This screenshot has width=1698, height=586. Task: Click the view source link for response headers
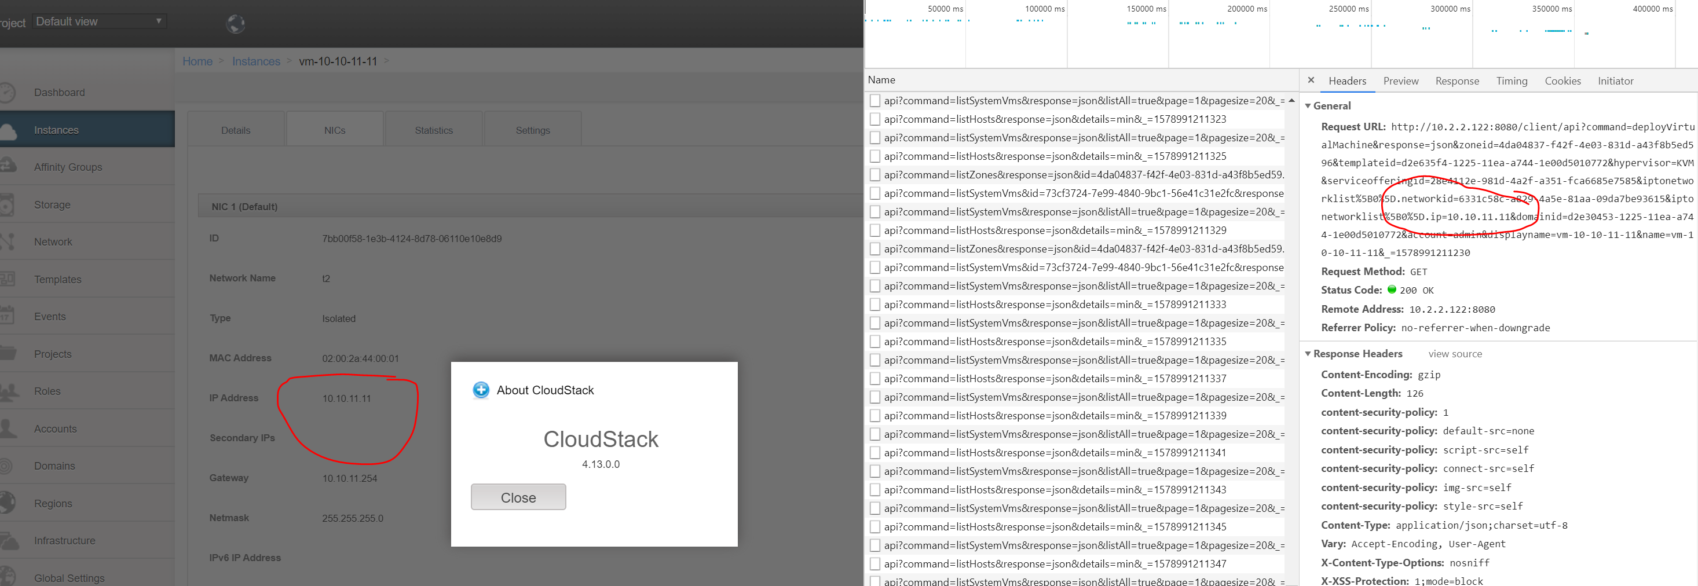(x=1455, y=354)
